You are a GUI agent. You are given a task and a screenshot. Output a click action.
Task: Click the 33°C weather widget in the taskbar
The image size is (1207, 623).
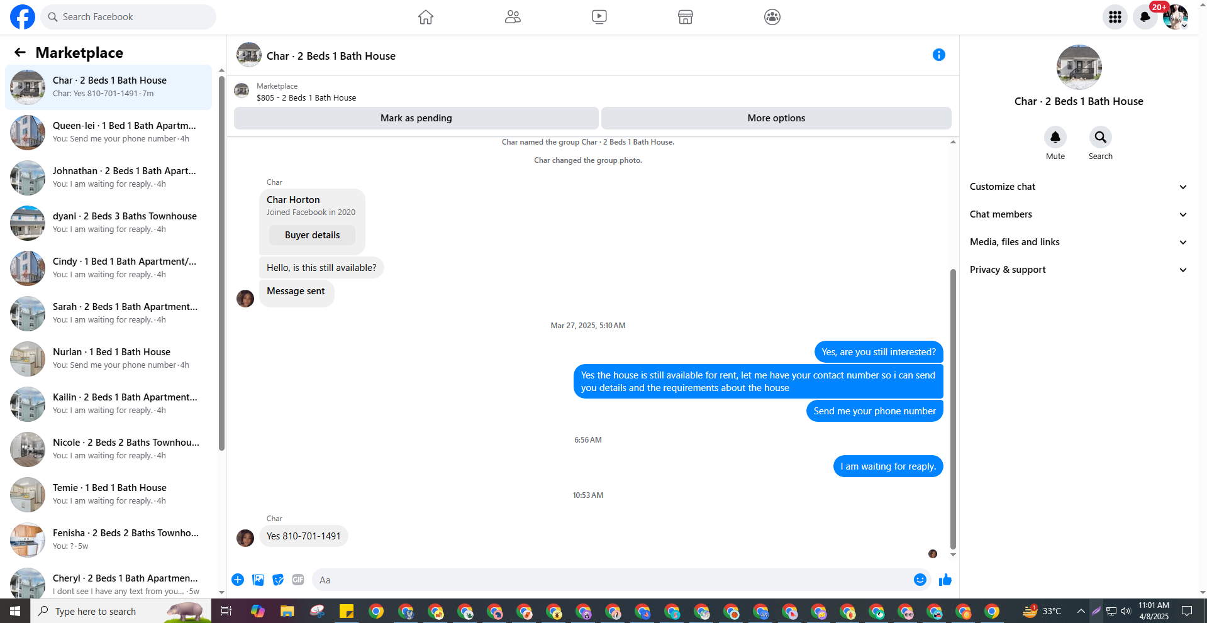click(x=1042, y=611)
